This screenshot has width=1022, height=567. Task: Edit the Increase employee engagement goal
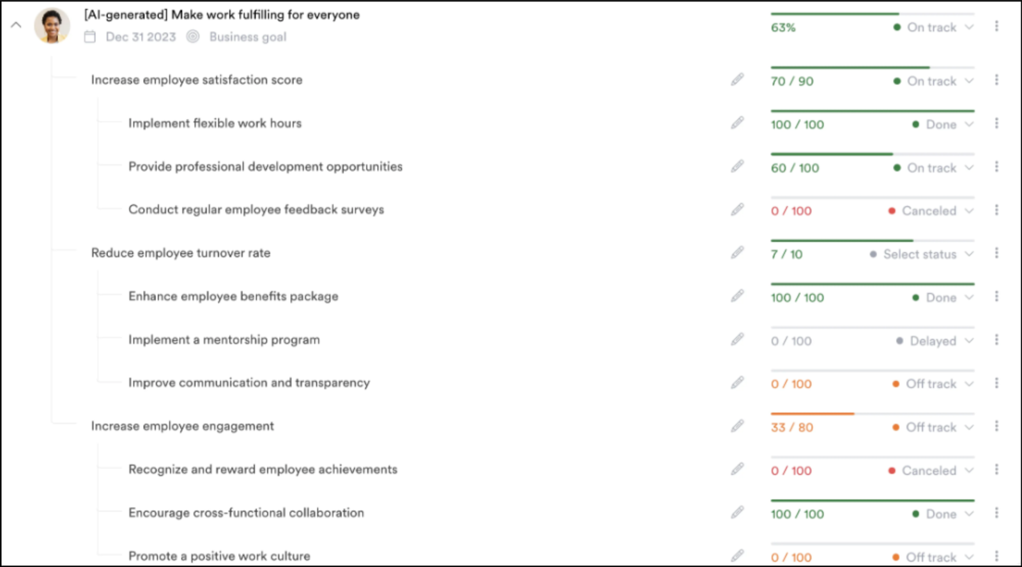[738, 425]
